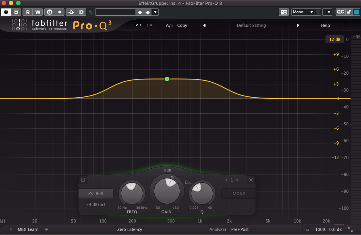This screenshot has height=235, width=361.
Task: Open the MIDI Learn dropdown arrow
Action: (46, 229)
